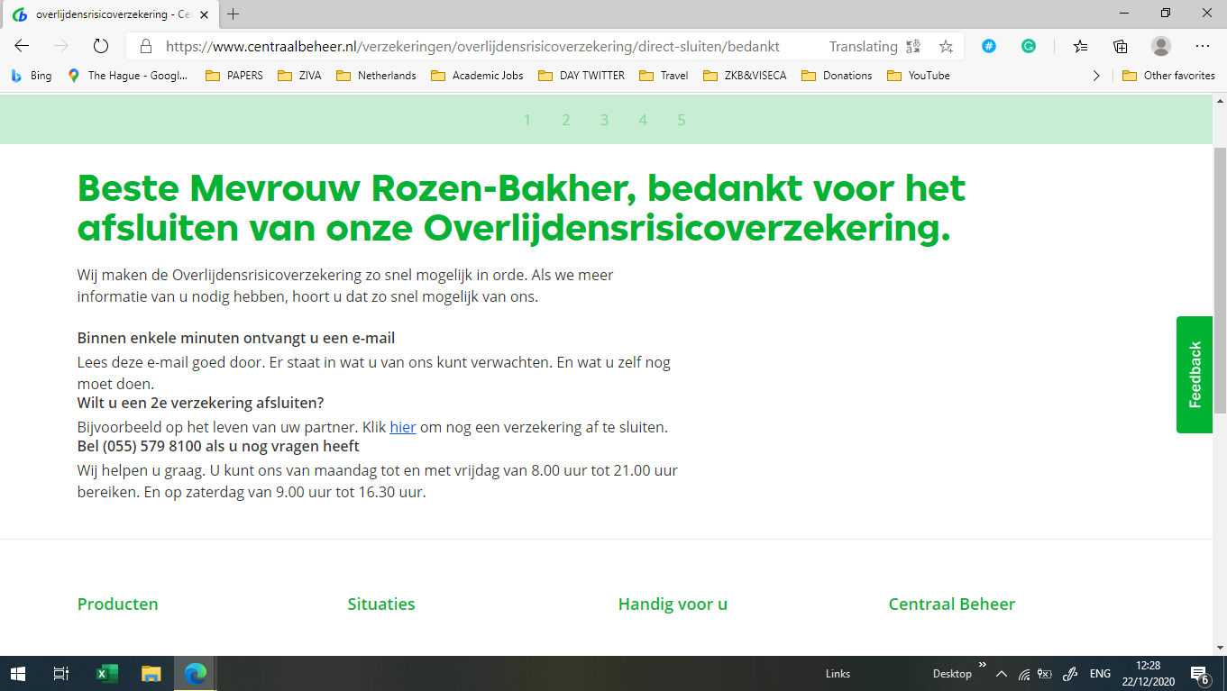Open the notification action center

(1200, 674)
